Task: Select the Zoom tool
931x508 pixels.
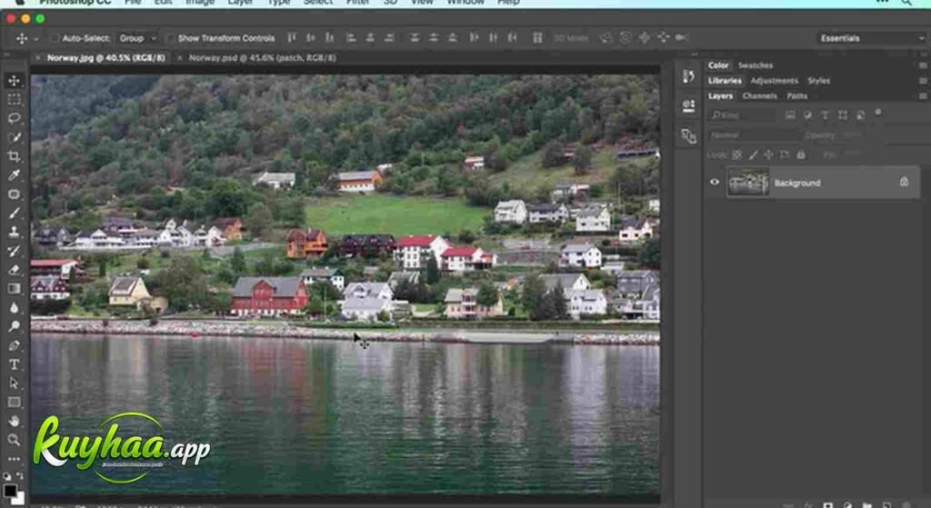Action: pyautogui.click(x=15, y=440)
